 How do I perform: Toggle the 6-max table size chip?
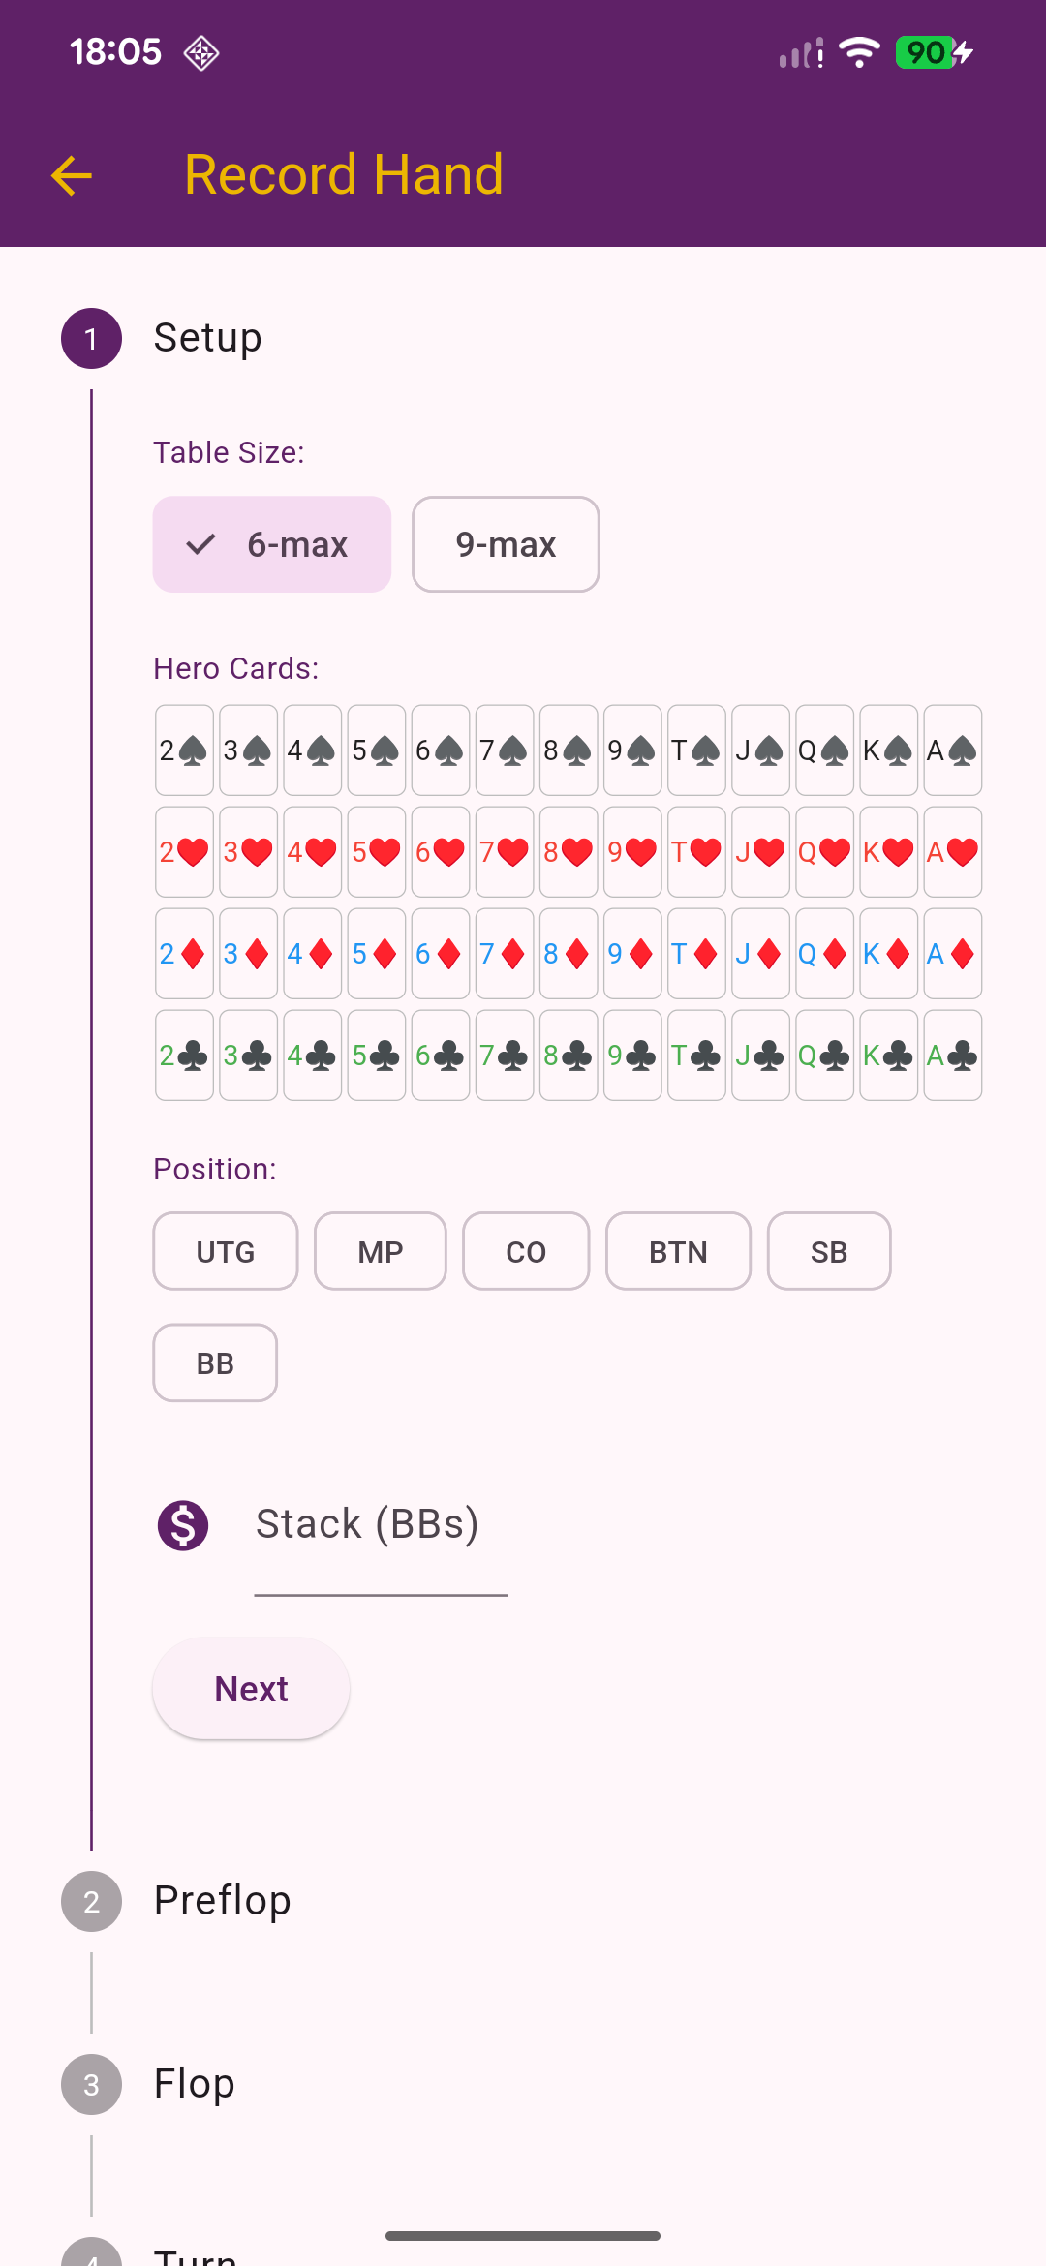coord(272,544)
